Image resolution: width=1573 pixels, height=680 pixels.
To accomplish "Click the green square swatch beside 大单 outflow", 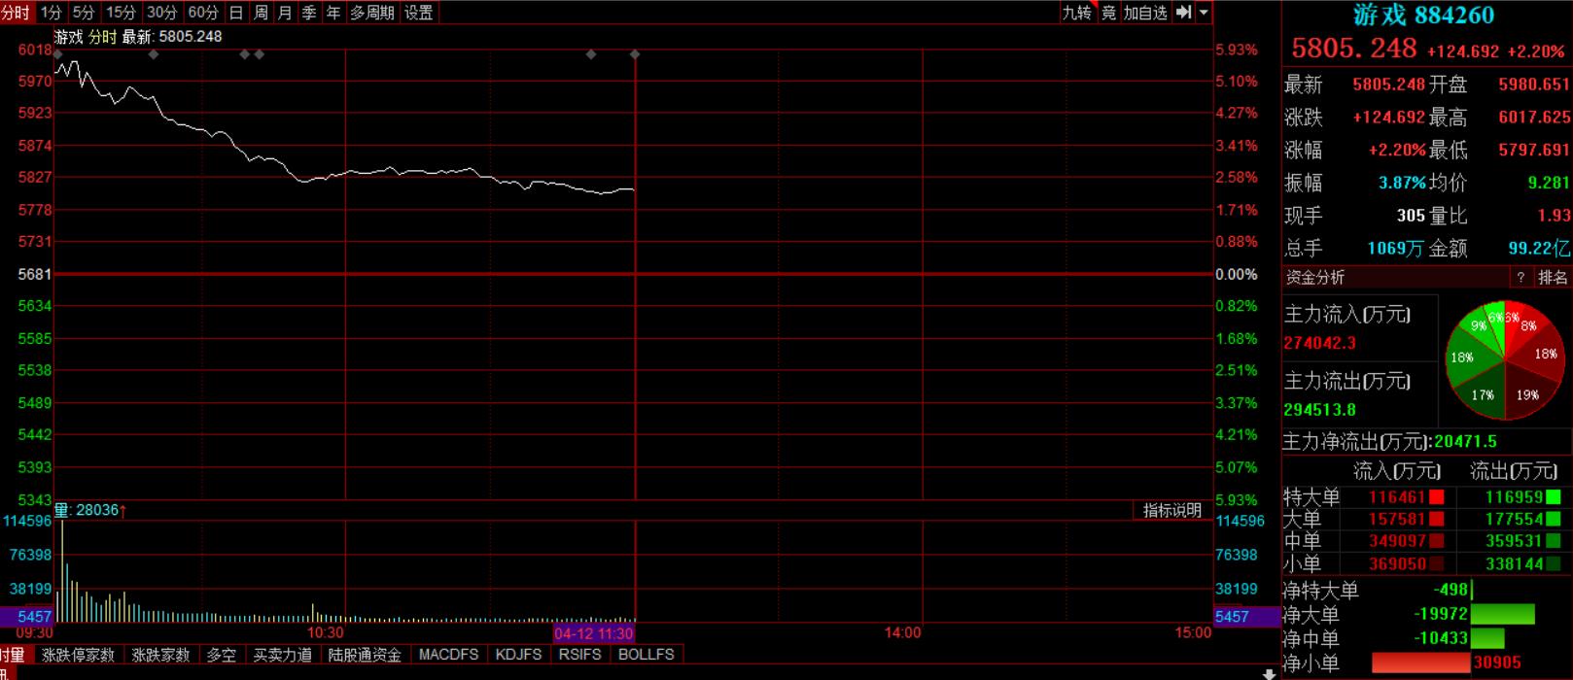I will [x=1554, y=520].
